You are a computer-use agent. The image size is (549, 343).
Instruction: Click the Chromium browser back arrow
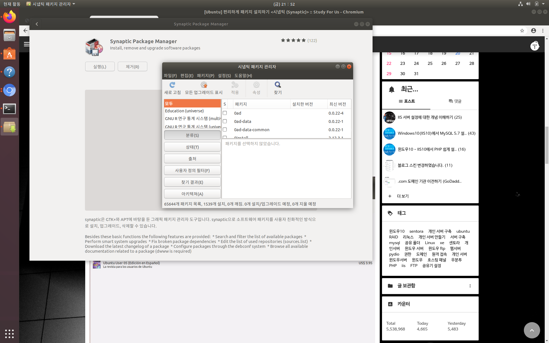point(25,31)
